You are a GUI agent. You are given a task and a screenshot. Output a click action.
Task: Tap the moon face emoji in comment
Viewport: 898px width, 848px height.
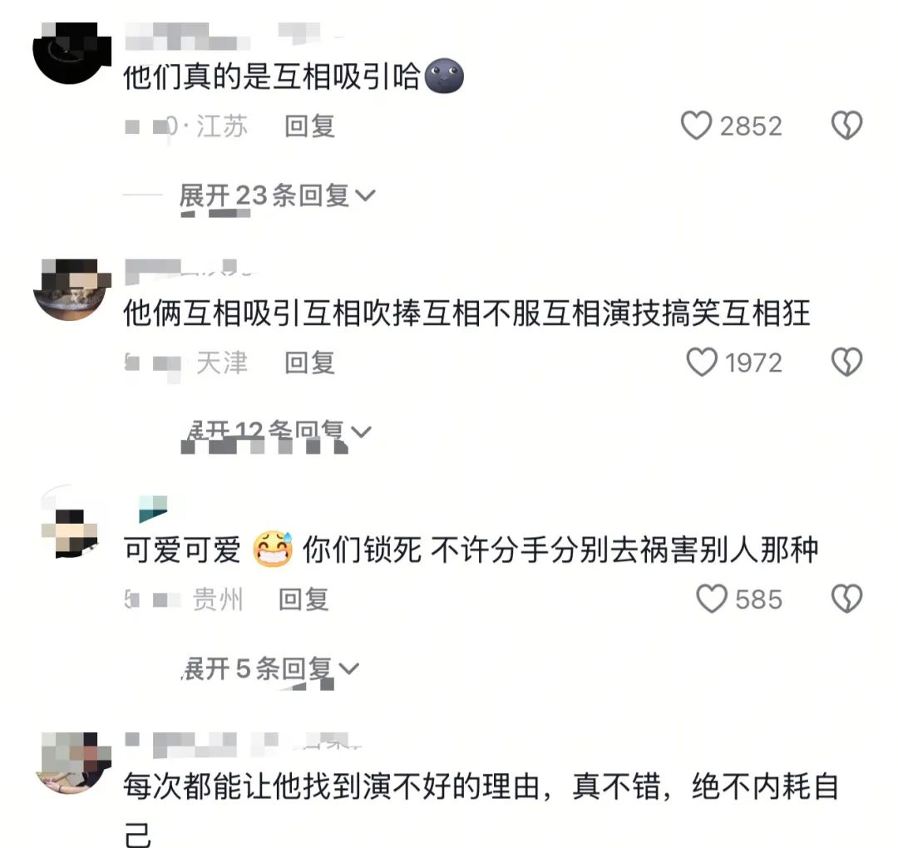coord(444,76)
